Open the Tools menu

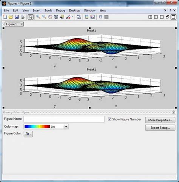point(48,11)
